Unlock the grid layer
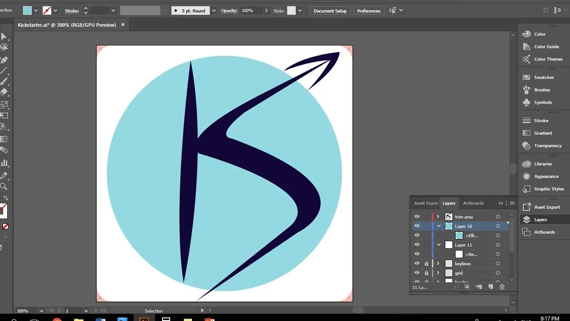Image resolution: width=570 pixels, height=321 pixels. point(426,273)
